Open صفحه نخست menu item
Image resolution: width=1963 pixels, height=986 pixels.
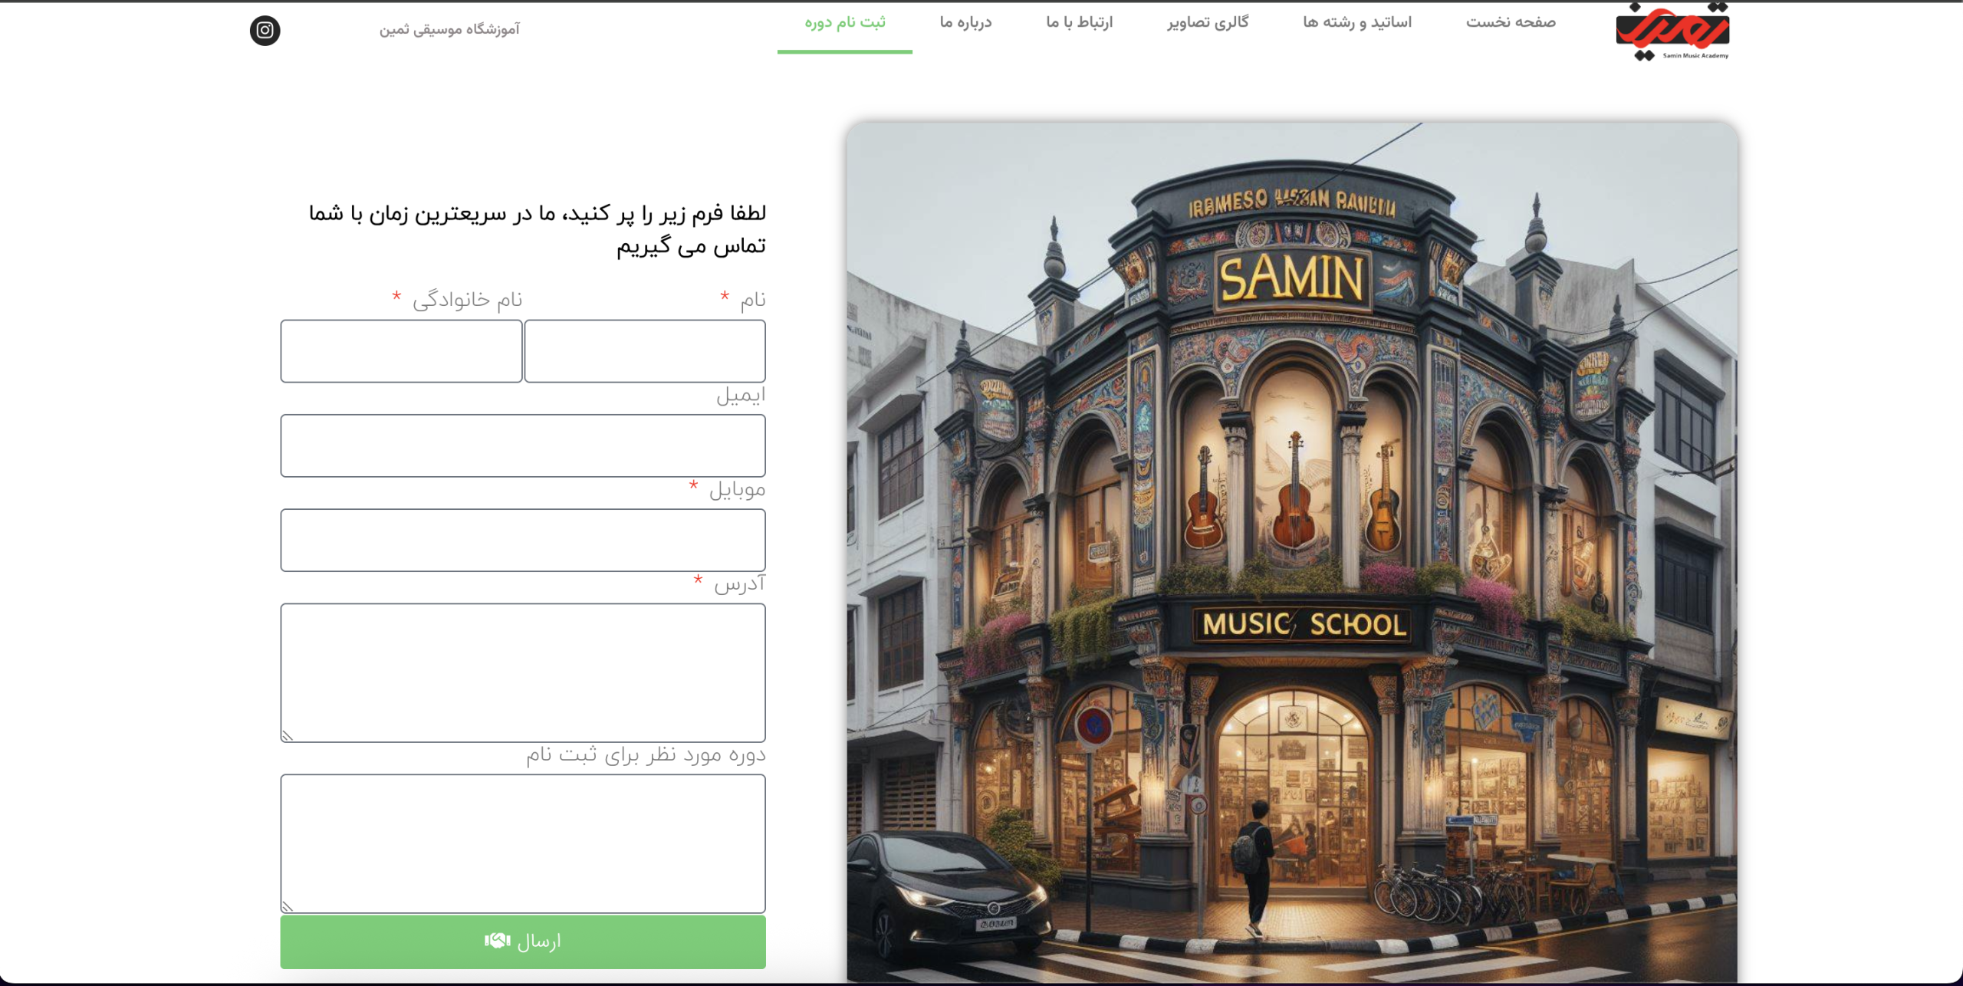pos(1511,23)
